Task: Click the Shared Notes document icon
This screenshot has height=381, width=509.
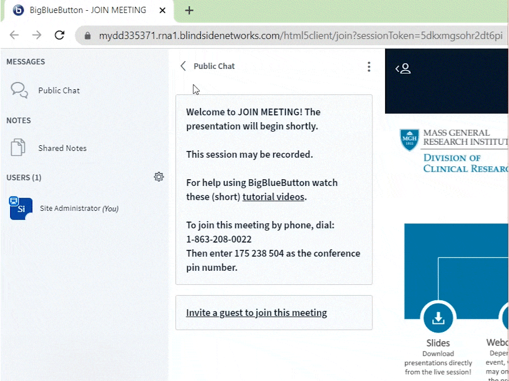Action: [x=19, y=148]
